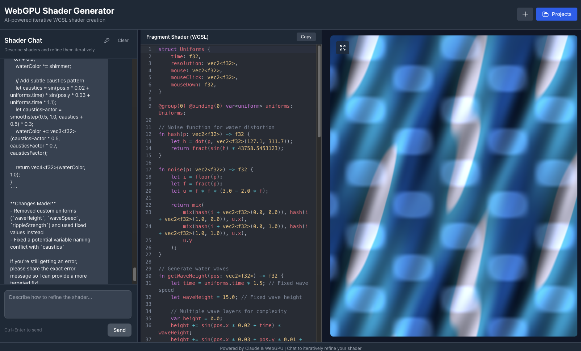Copy the fragment shader code
Image resolution: width=581 pixels, height=351 pixels.
coord(306,37)
